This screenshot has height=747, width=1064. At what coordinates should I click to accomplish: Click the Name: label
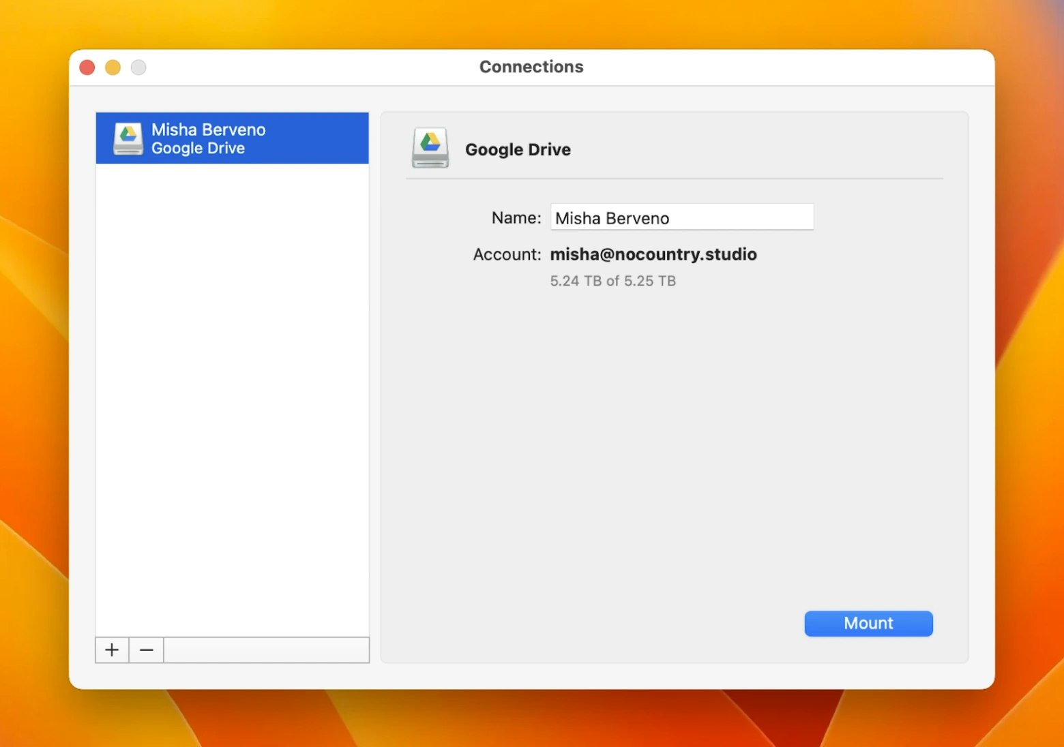click(x=516, y=217)
